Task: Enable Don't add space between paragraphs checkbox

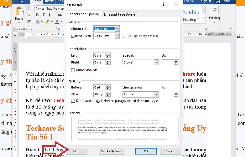Action: [73, 101]
